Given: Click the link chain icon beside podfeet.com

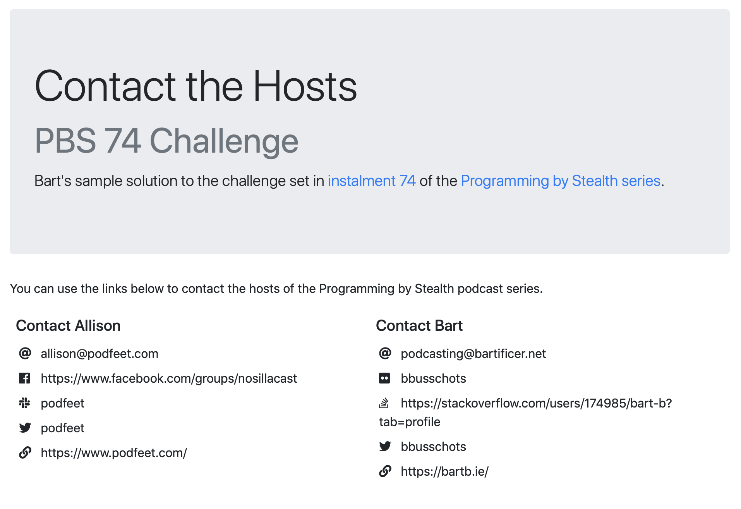Looking at the screenshot, I should [x=25, y=452].
